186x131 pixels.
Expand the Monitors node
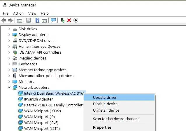click(9, 81)
